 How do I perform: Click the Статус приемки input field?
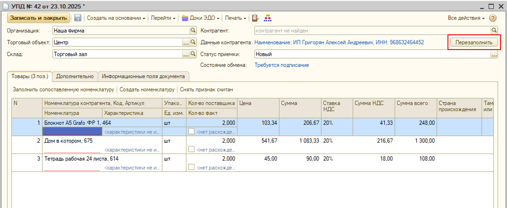372,54
